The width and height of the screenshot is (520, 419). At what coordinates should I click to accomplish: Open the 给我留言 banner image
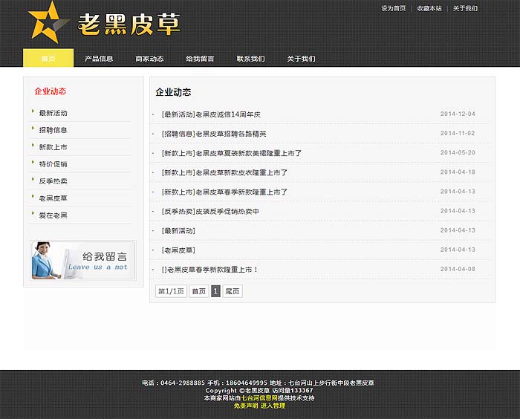point(82,260)
